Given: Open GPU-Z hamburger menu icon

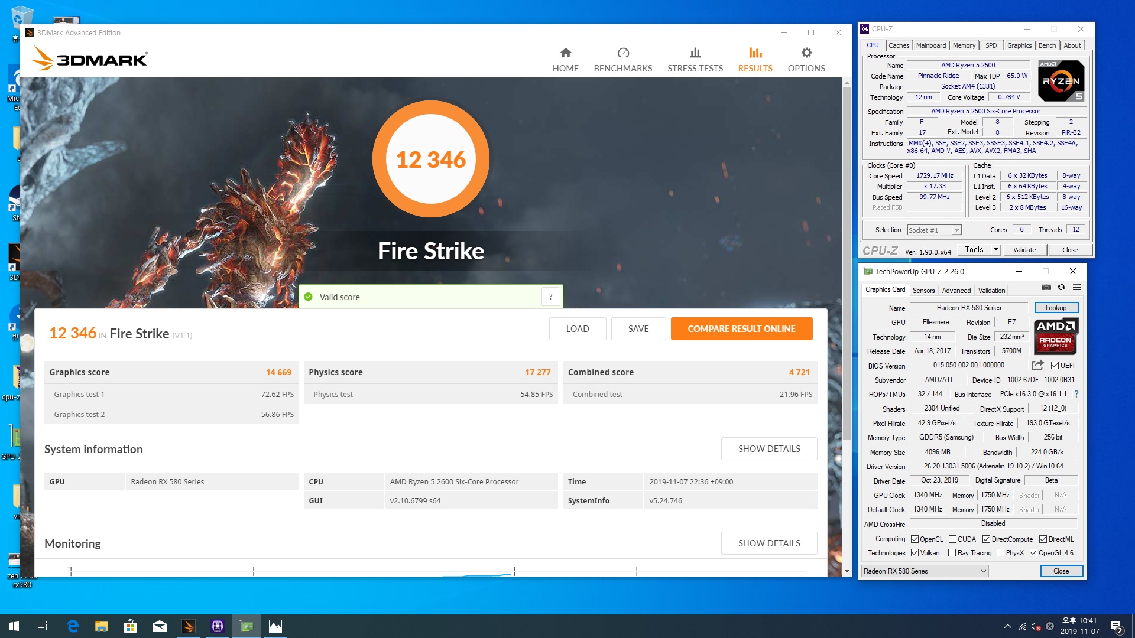Looking at the screenshot, I should pos(1076,287).
